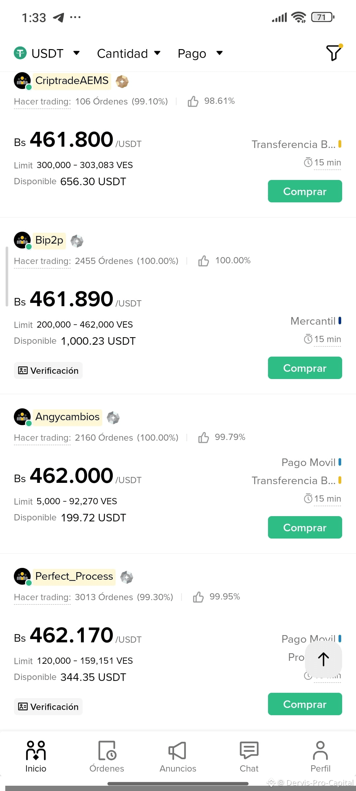Open Perfect_Process merchant name
Image resolution: width=356 pixels, height=791 pixels.
pyautogui.click(x=74, y=576)
